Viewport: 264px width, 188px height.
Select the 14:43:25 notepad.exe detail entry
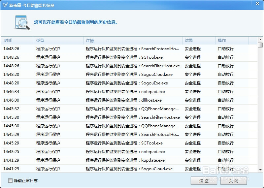125,152
